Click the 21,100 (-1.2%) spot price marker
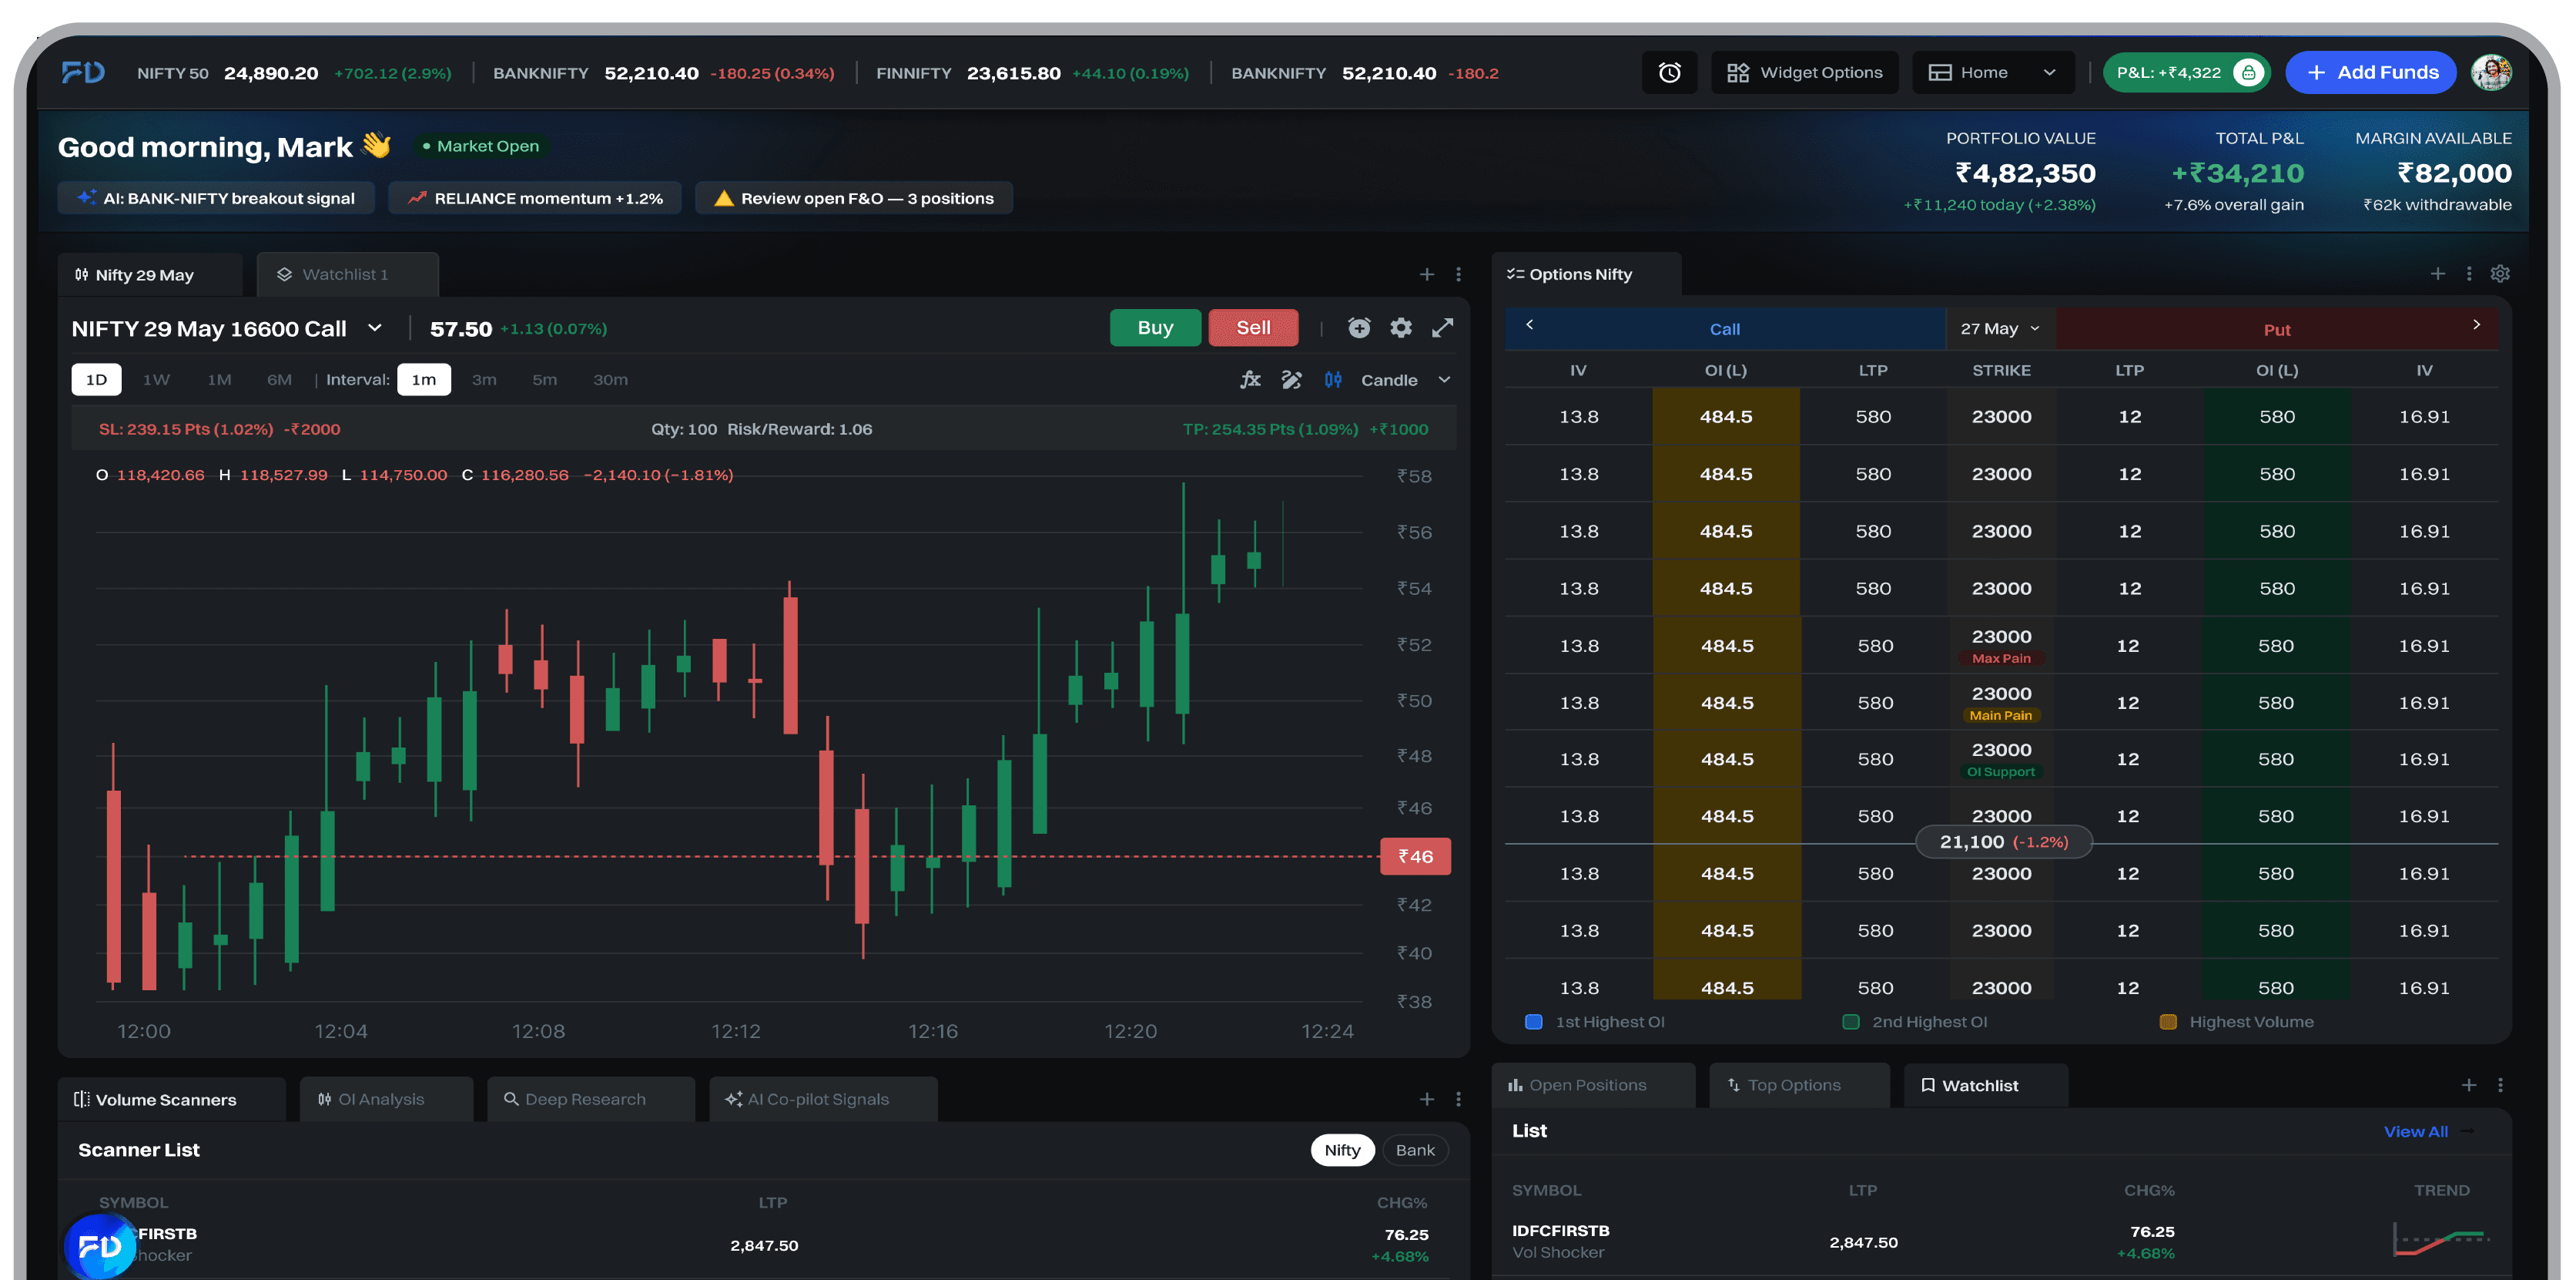2576x1280 pixels. [x=2004, y=842]
